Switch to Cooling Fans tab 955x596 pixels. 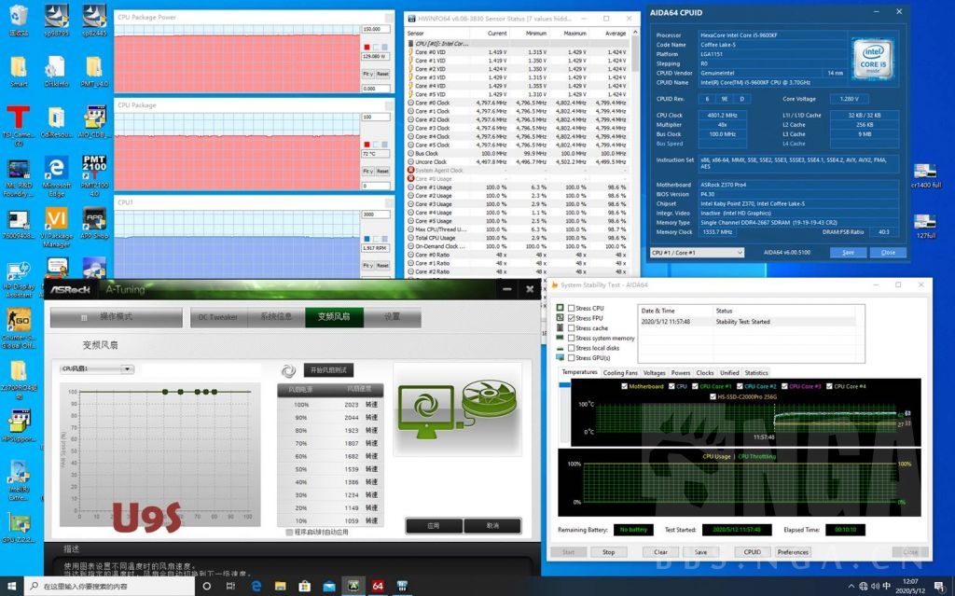pyautogui.click(x=620, y=372)
